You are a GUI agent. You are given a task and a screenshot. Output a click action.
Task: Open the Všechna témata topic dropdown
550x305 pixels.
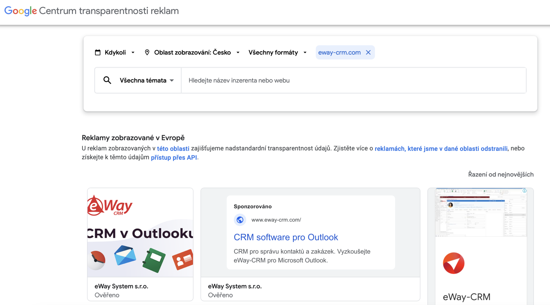pyautogui.click(x=147, y=80)
